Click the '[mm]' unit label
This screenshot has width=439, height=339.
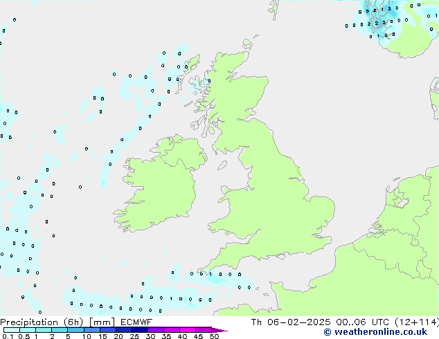click(x=102, y=322)
